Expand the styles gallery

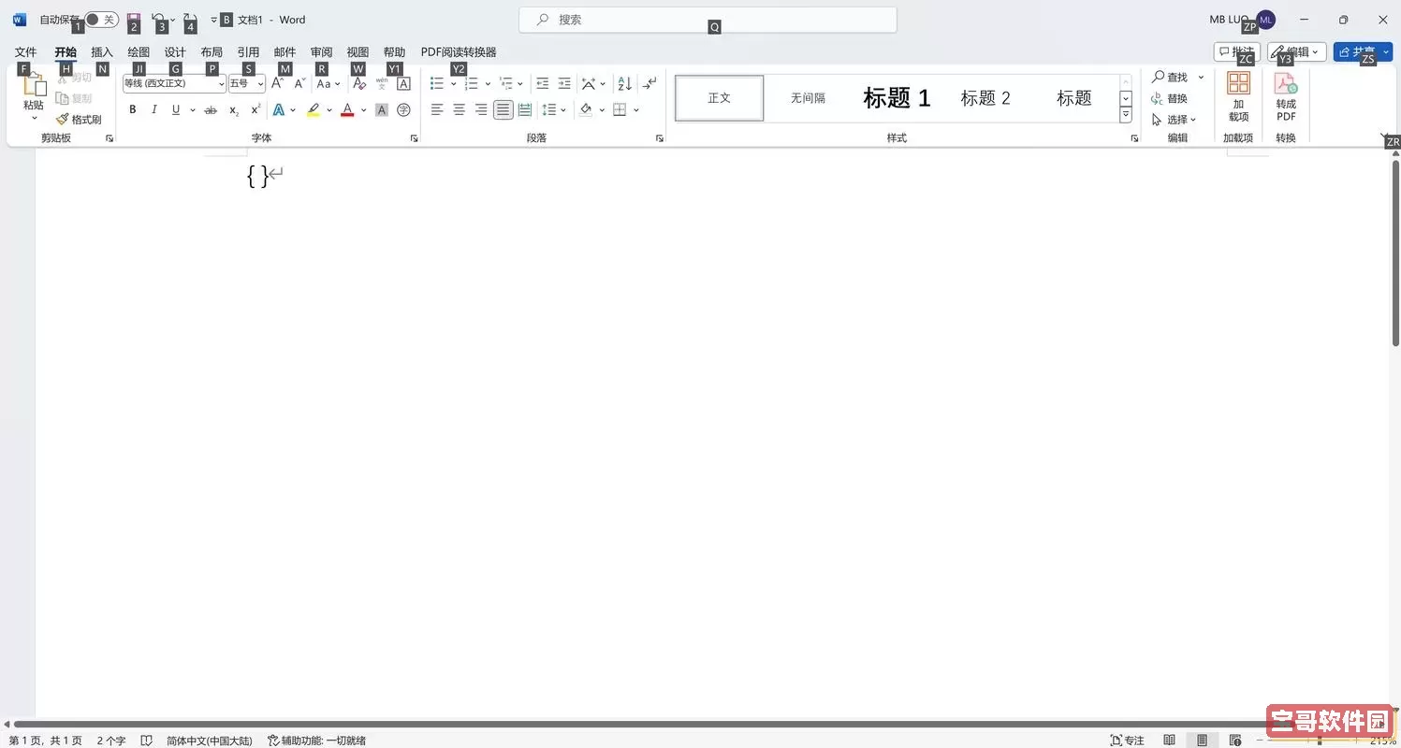1126,115
